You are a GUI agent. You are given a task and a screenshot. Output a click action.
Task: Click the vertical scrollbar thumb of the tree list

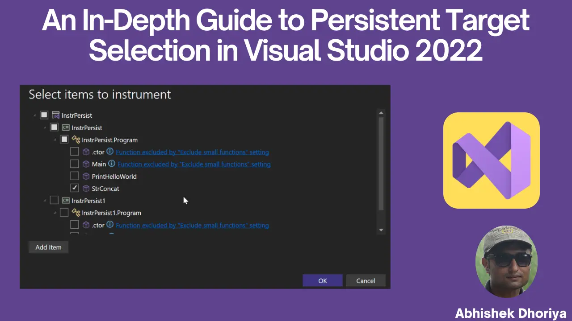381,164
